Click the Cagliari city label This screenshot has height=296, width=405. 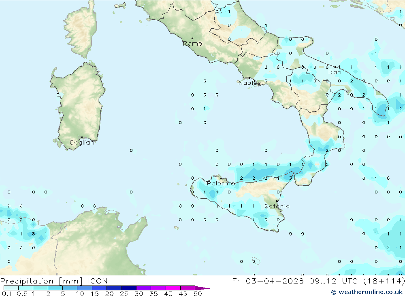82,143
